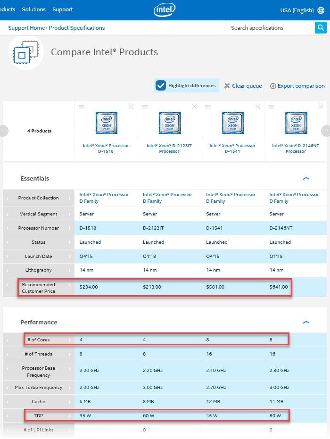Remove the Xeon D-1541 column with X
Viewport: 330px width, 439px height.
click(x=258, y=107)
